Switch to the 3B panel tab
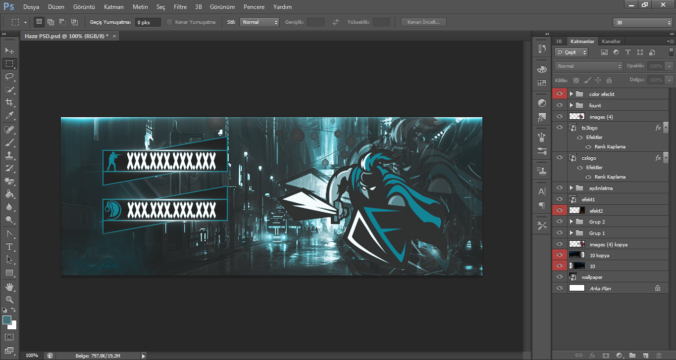 559,42
